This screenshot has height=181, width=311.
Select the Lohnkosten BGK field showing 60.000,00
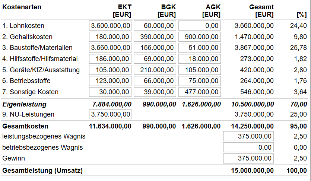pyautogui.click(x=155, y=26)
